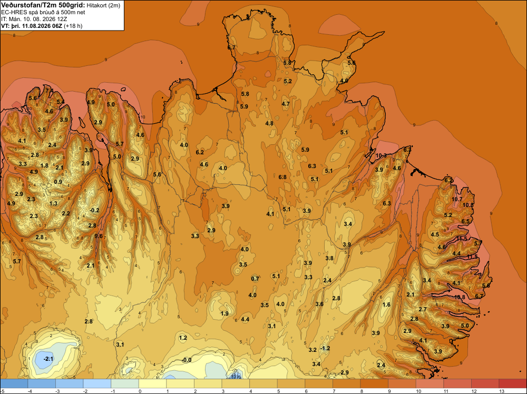
Task: Select the legend color between -2 and -1
Action: click(97, 383)
